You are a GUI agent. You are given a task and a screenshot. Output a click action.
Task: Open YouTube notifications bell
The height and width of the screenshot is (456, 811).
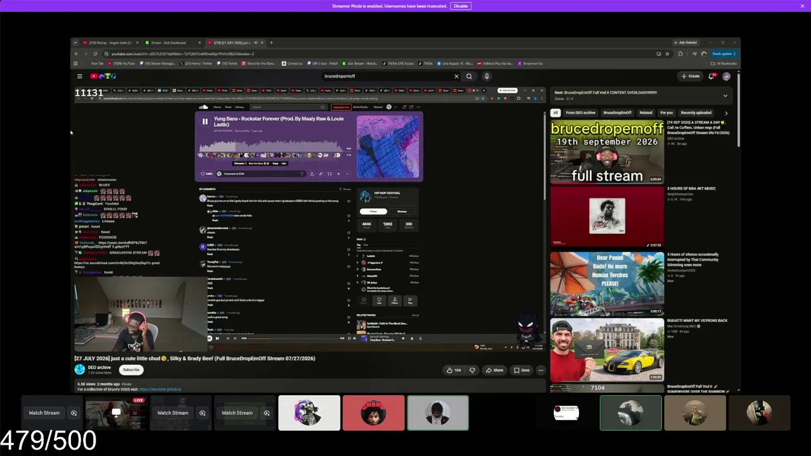pyautogui.click(x=712, y=76)
